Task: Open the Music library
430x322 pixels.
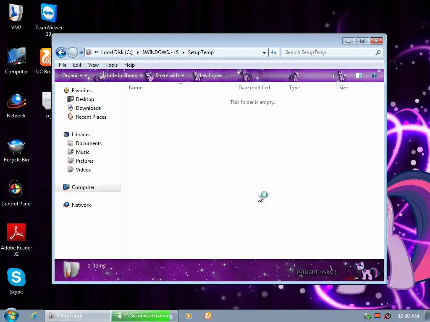Action: tap(83, 152)
